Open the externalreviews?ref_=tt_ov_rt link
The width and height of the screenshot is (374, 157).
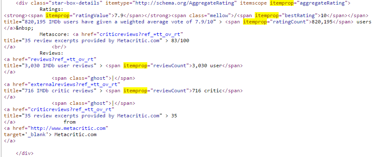[x=74, y=84]
